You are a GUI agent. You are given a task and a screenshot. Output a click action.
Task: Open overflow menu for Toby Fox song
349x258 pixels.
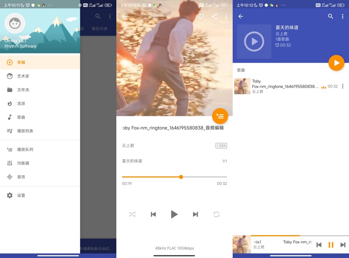click(342, 86)
